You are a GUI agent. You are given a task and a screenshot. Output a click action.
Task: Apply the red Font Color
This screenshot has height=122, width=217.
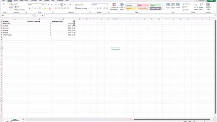50,8
